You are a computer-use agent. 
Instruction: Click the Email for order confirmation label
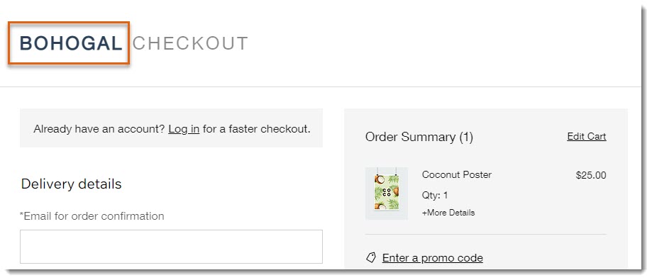click(92, 216)
